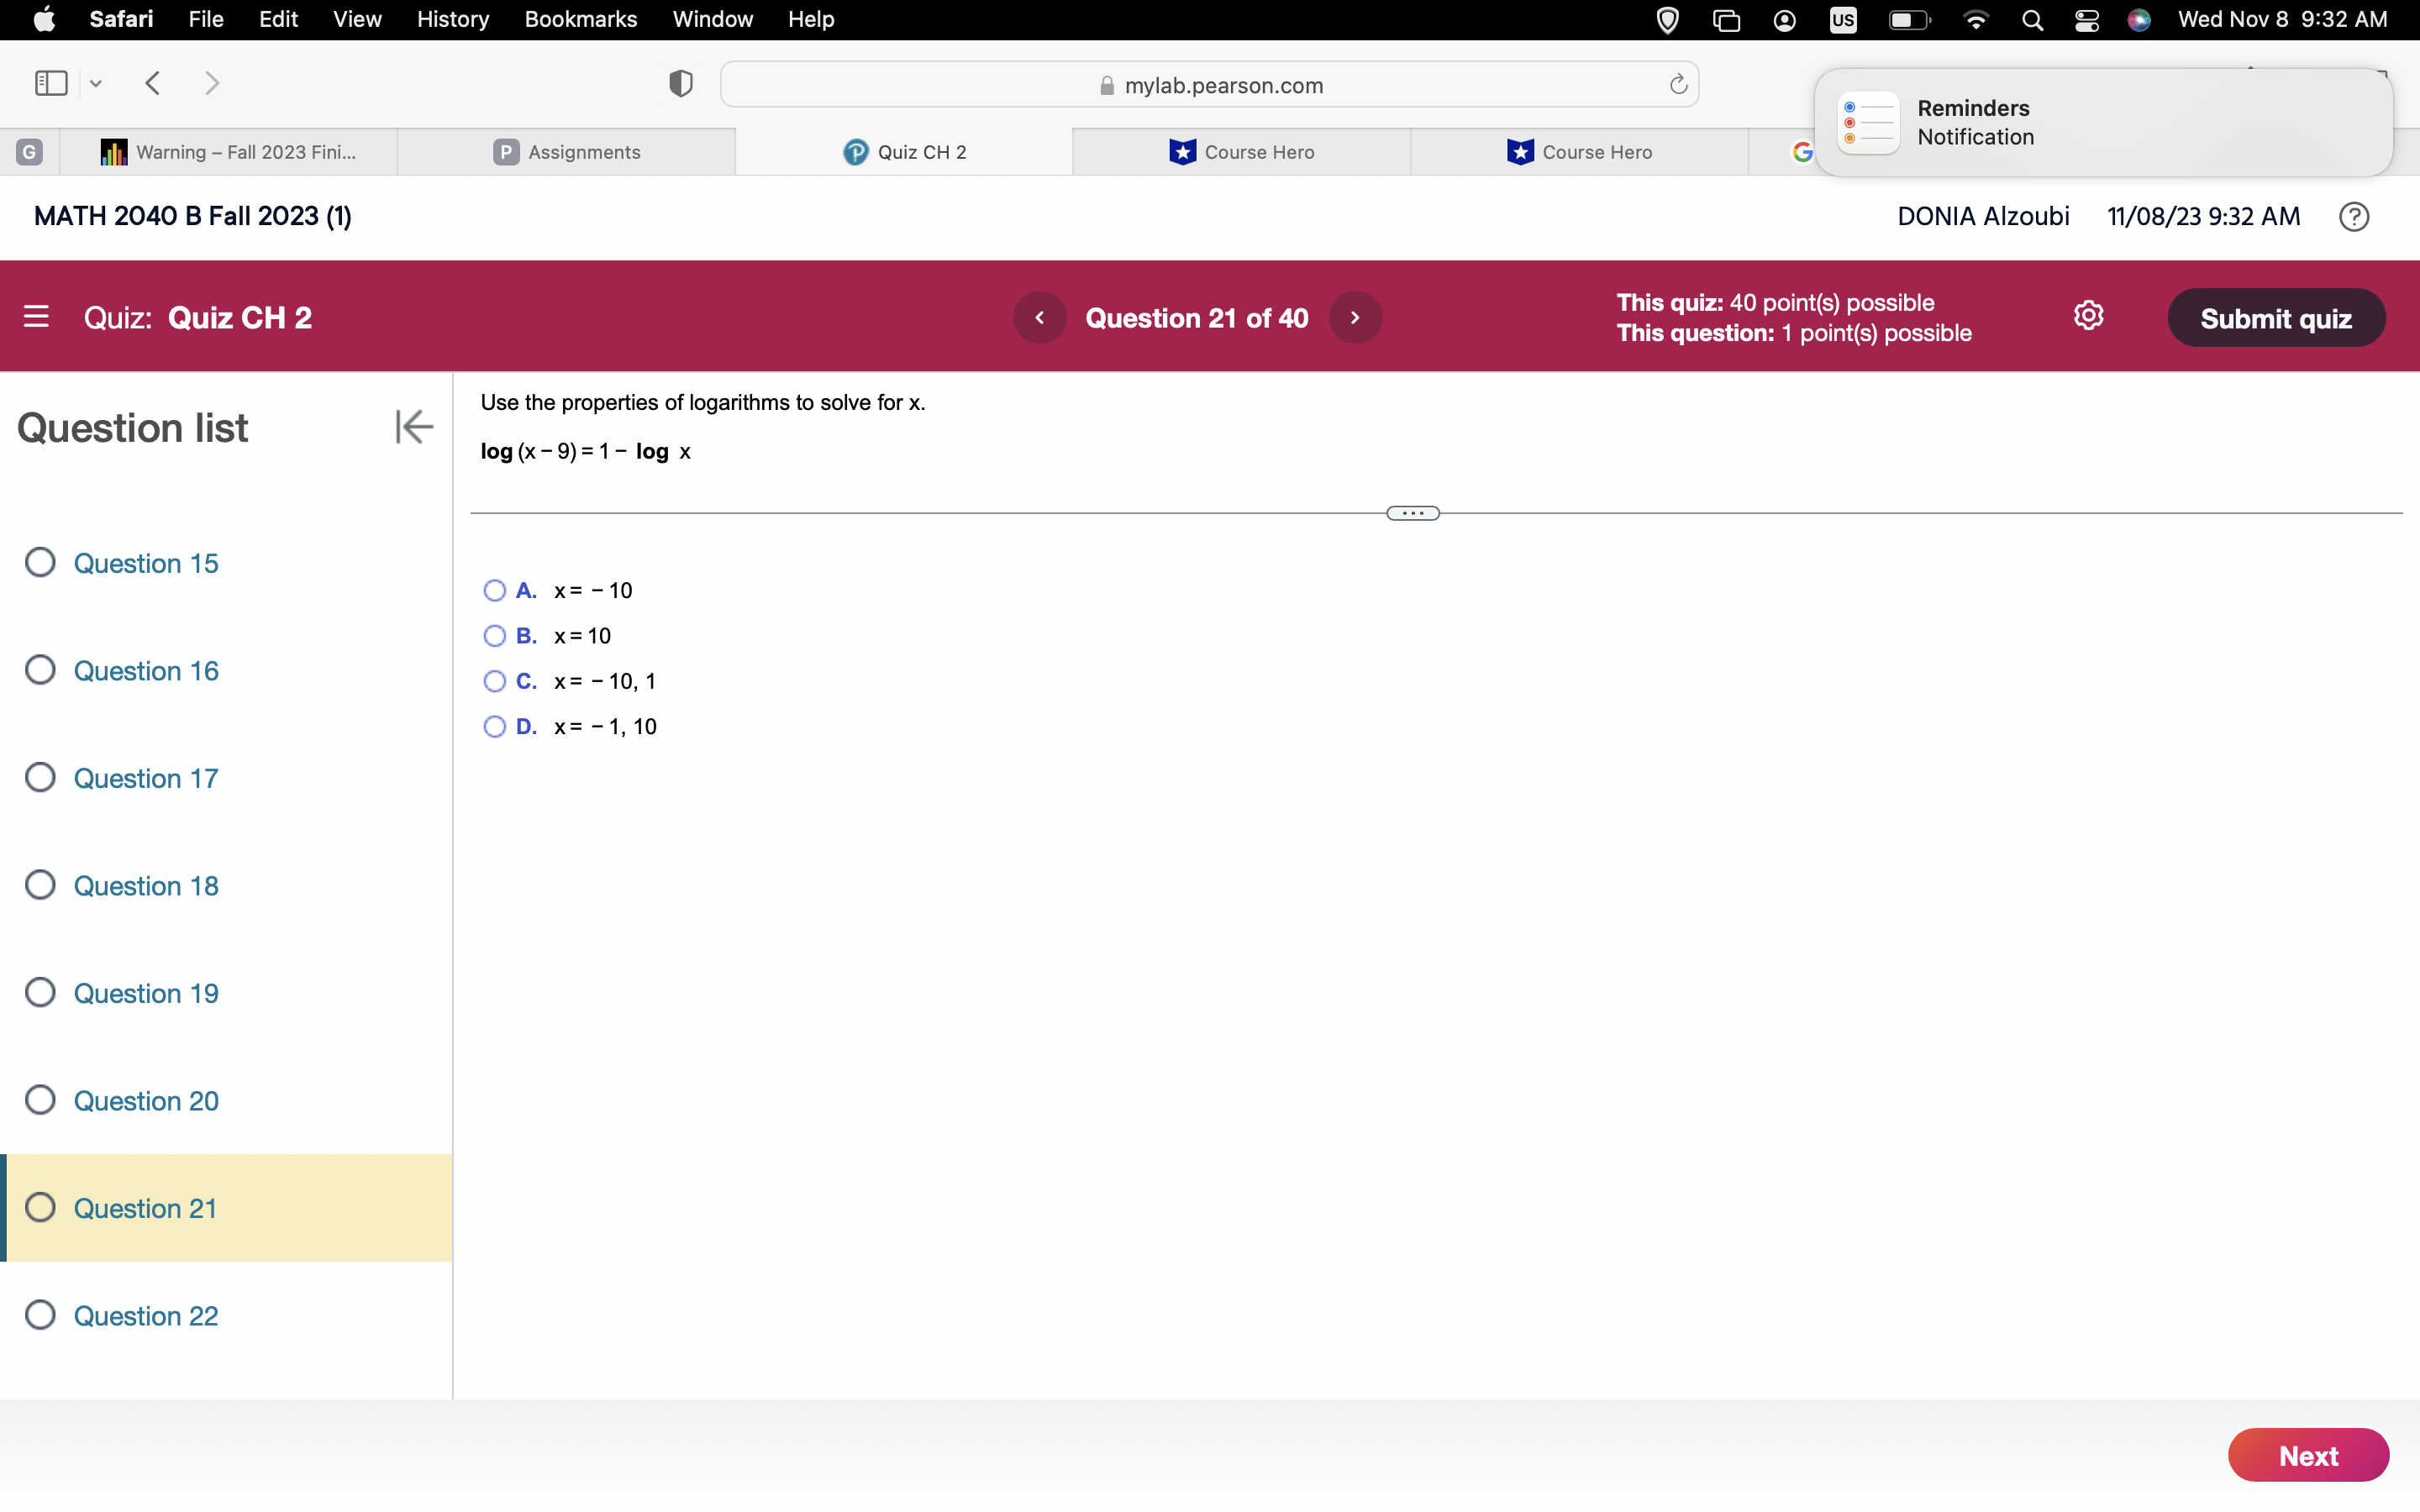This screenshot has height=1512, width=2420.
Task: Mark Question 18 radio circle in the list
Action: point(40,884)
